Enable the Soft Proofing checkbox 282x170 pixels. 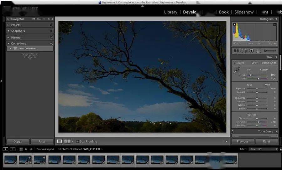click(x=77, y=142)
